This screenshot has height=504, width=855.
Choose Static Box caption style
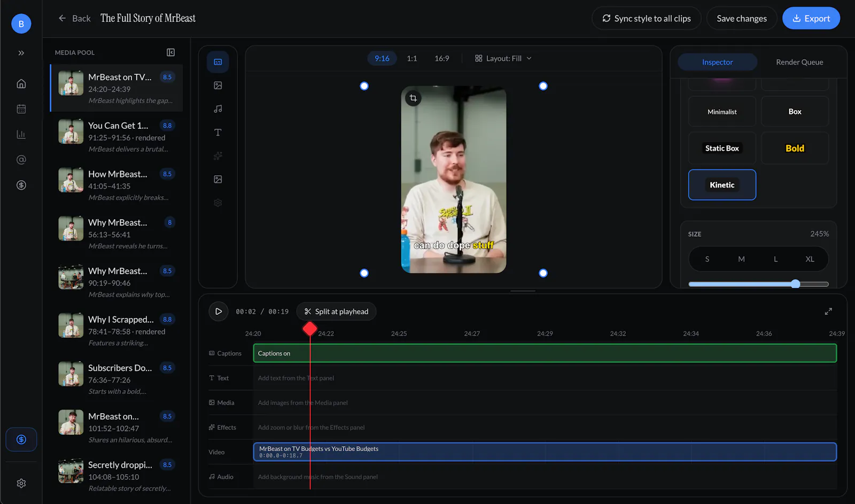tap(722, 148)
